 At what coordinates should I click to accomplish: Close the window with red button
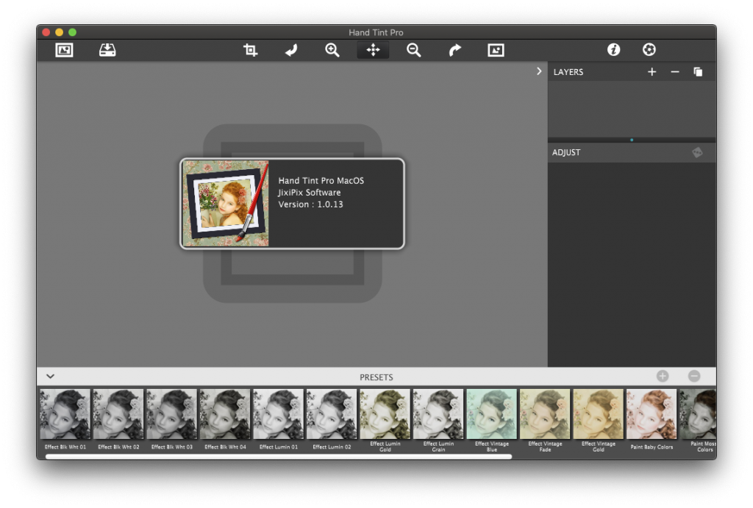(x=46, y=32)
